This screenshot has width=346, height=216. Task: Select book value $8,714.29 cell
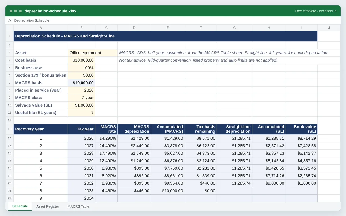[x=302, y=138]
